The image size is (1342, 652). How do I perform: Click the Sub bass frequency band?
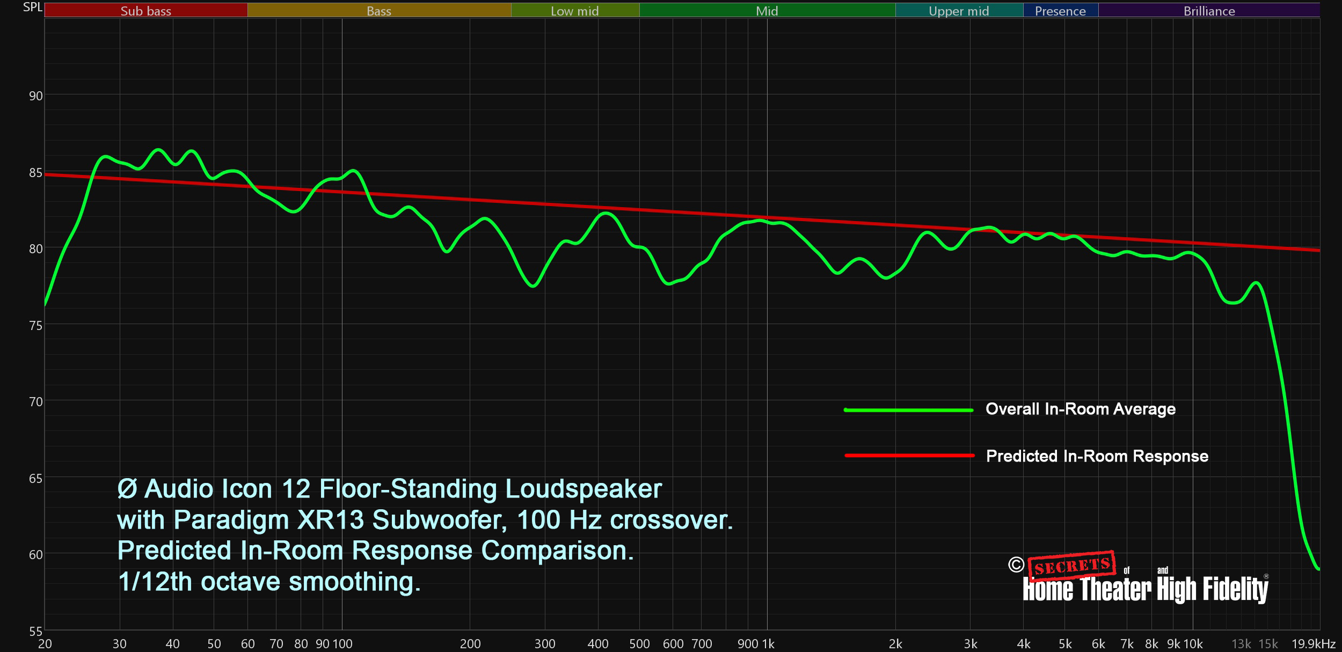click(x=145, y=10)
